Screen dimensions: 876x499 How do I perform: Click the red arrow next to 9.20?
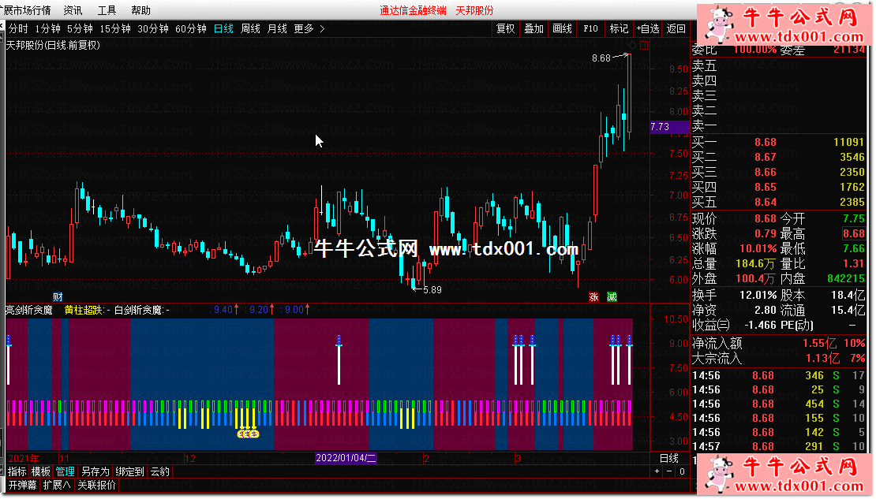tap(272, 309)
